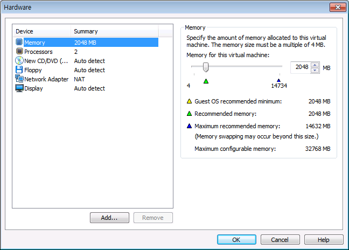Click blue triangle beside Maximum recommended memory
Screen dimensions: 349x250
tap(189, 126)
